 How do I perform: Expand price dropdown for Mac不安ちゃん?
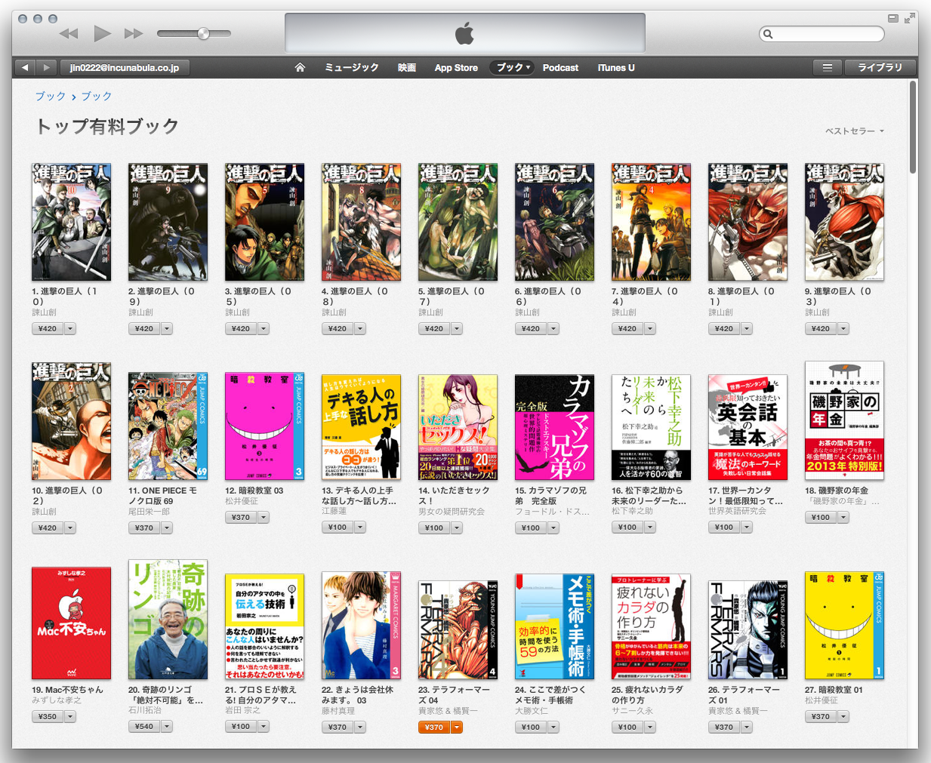pos(70,717)
